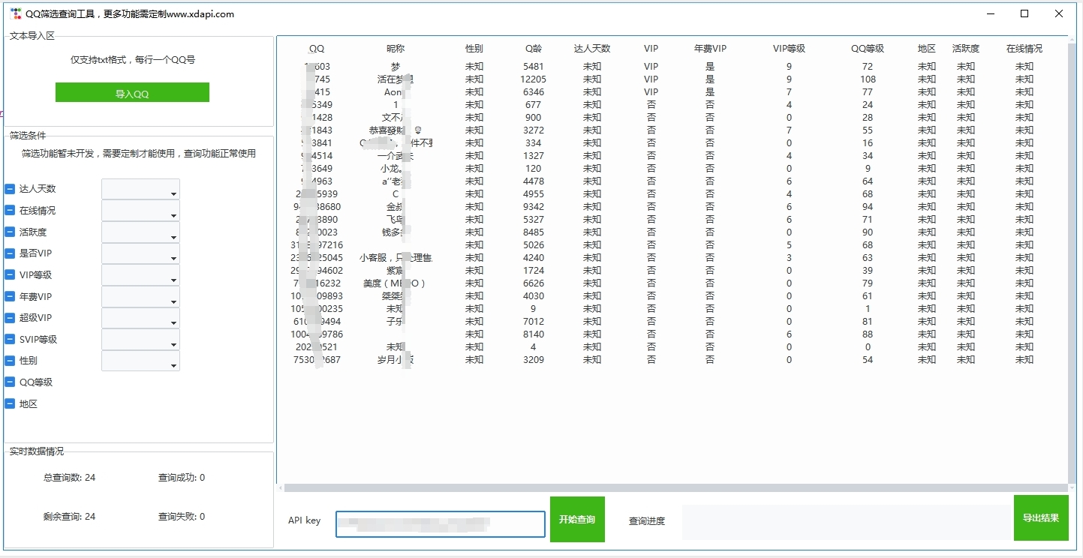Click the VIP column header
Viewport: 1083px width, 558px height.
pos(651,48)
